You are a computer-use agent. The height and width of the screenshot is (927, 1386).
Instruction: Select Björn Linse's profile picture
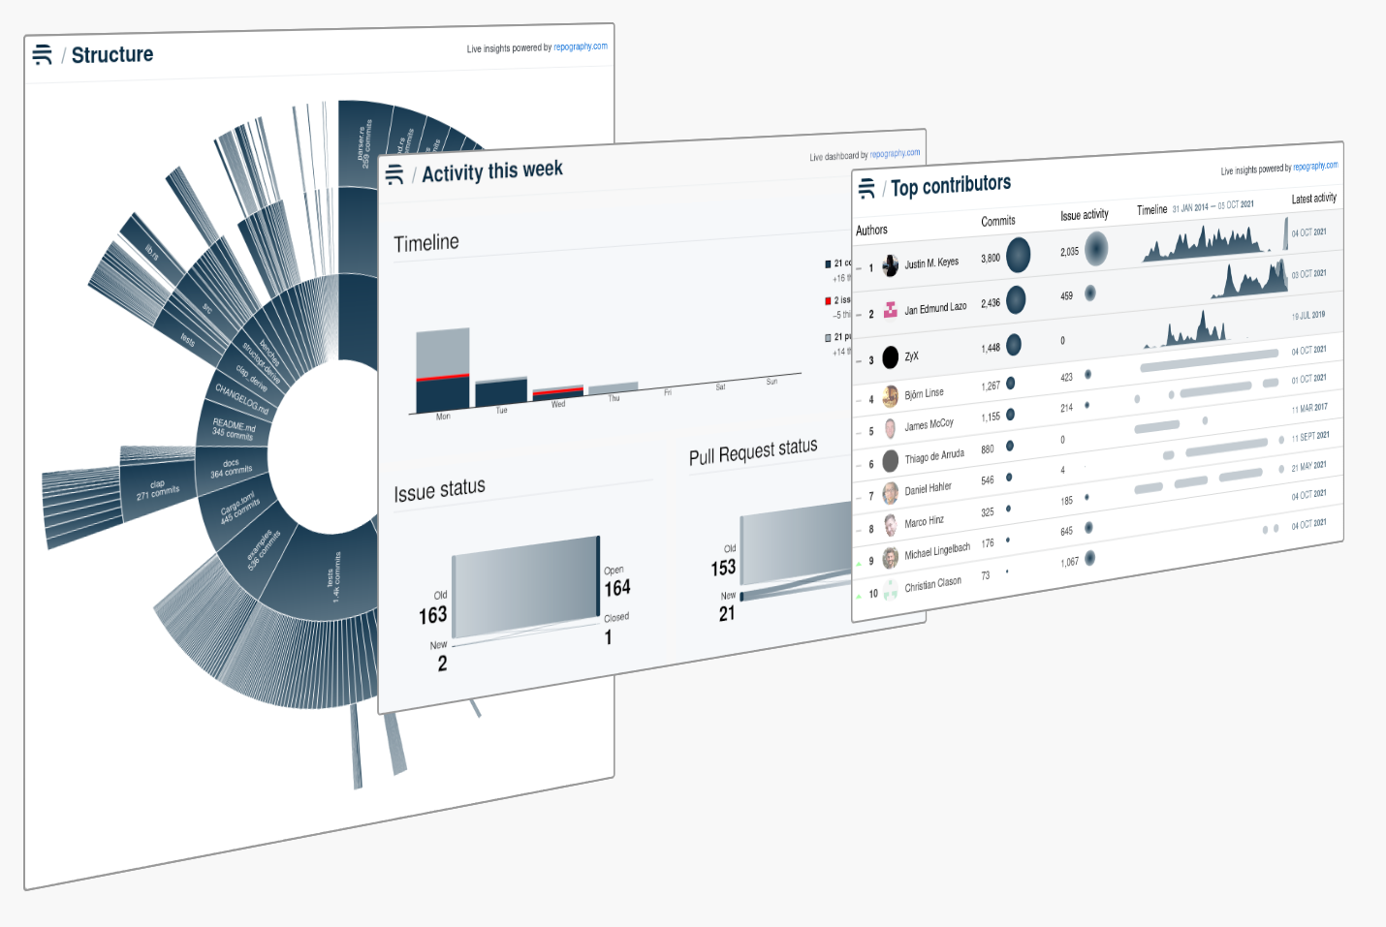(x=890, y=396)
